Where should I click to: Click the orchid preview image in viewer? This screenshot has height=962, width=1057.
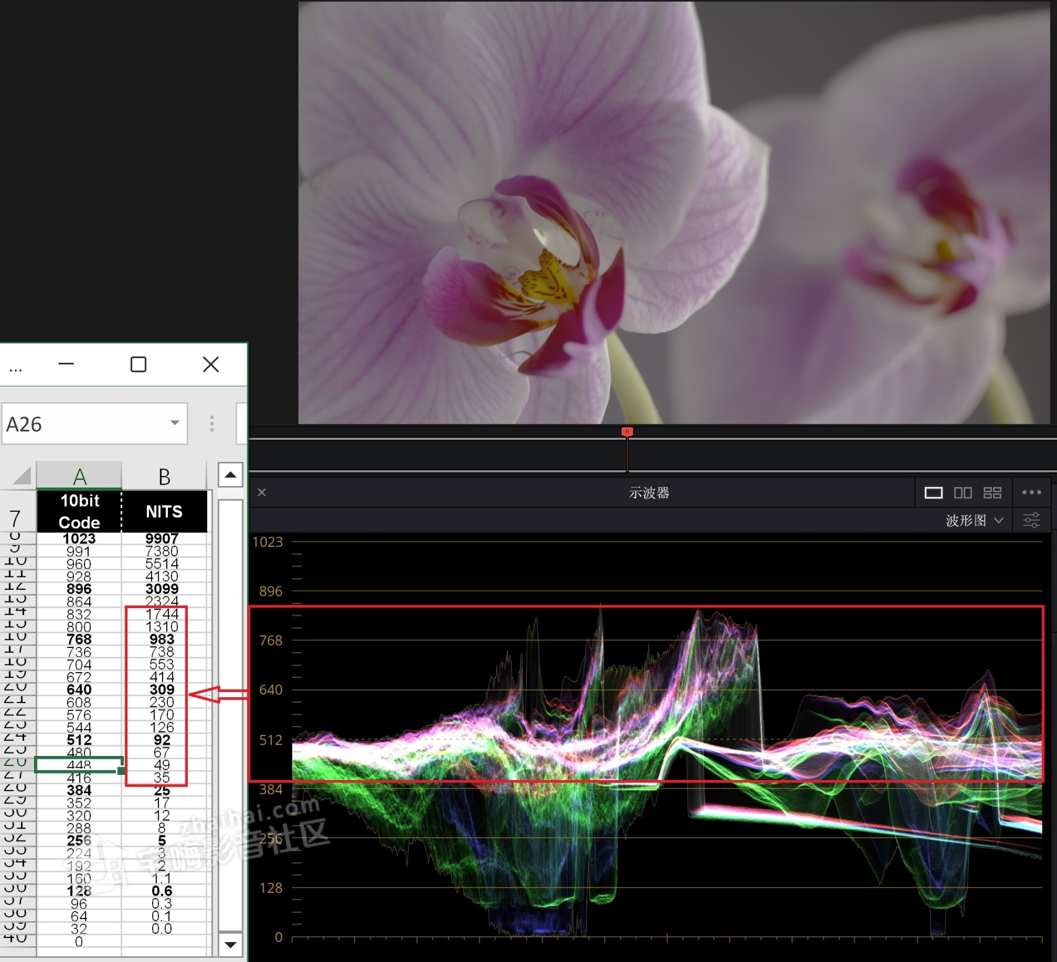tap(674, 212)
